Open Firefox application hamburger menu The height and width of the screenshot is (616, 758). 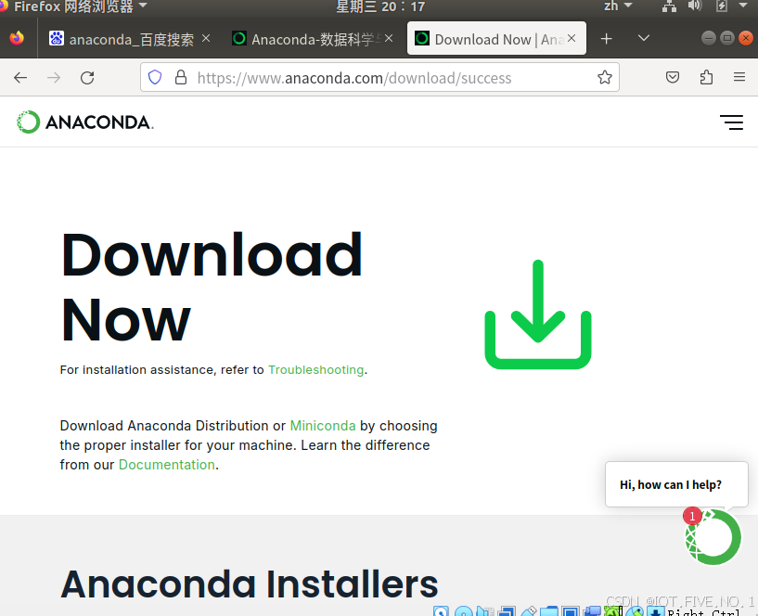pyautogui.click(x=739, y=77)
